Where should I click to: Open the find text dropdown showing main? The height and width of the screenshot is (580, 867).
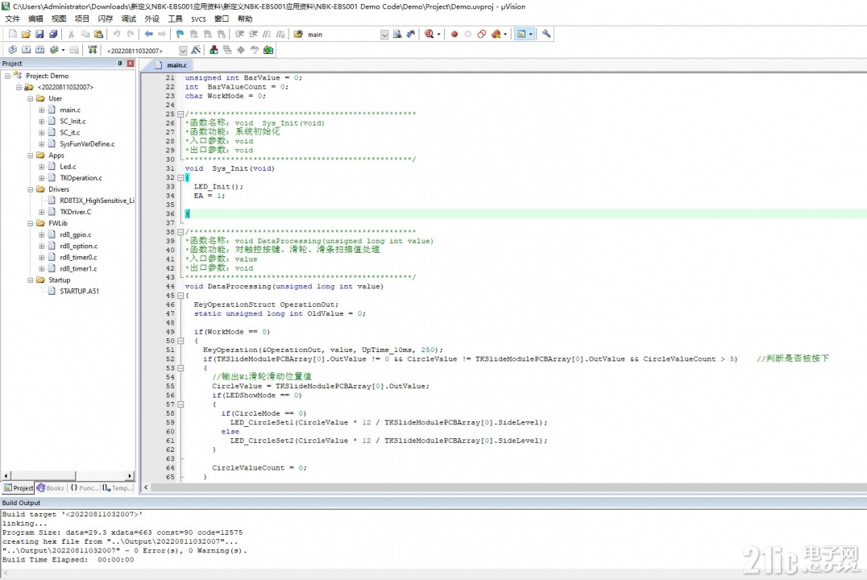(384, 35)
